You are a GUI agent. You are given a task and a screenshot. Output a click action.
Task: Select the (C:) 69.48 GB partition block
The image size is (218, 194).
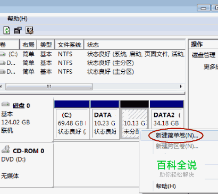click(72, 120)
